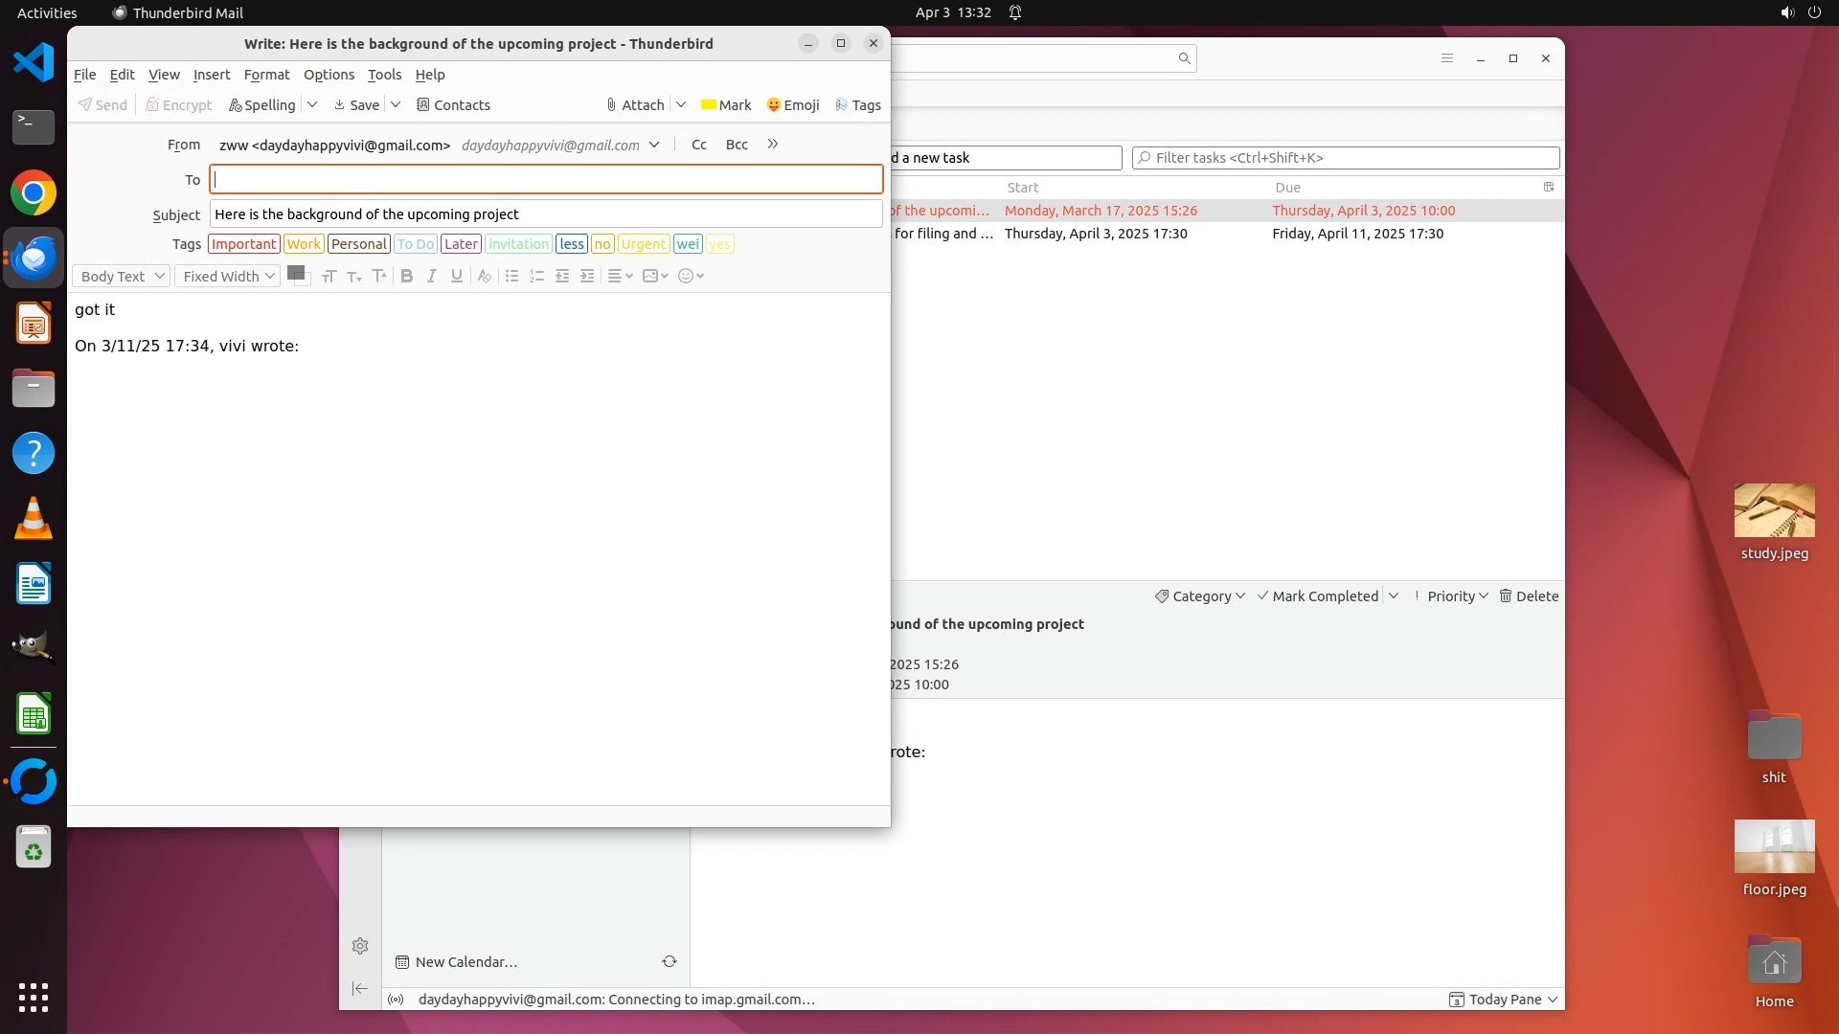Click the Attach paperclip button
Image resolution: width=1839 pixels, height=1034 pixels.
click(x=634, y=105)
